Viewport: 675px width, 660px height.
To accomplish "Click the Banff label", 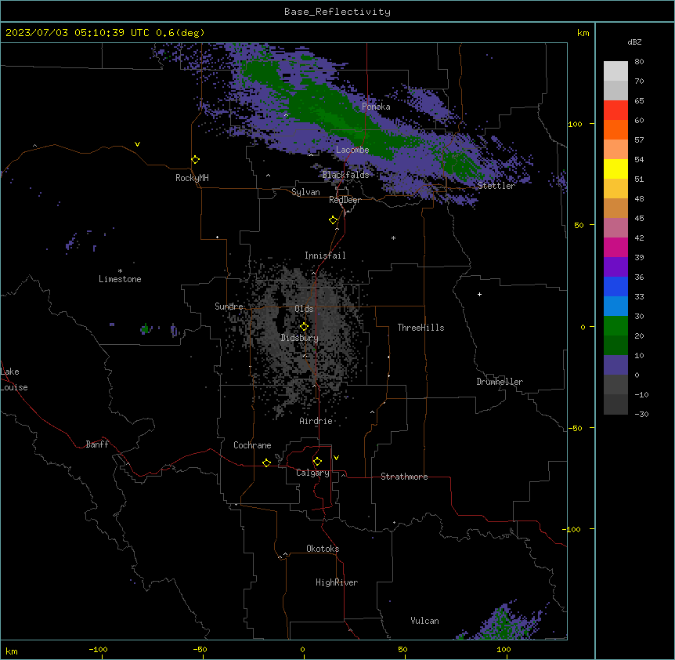I will click(x=97, y=444).
